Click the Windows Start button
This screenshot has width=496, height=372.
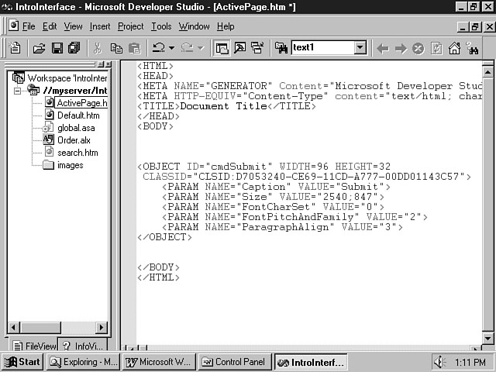coord(22,362)
